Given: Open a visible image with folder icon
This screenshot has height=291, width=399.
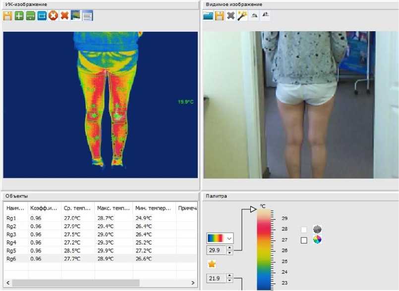Looking at the screenshot, I should pyautogui.click(x=208, y=16).
